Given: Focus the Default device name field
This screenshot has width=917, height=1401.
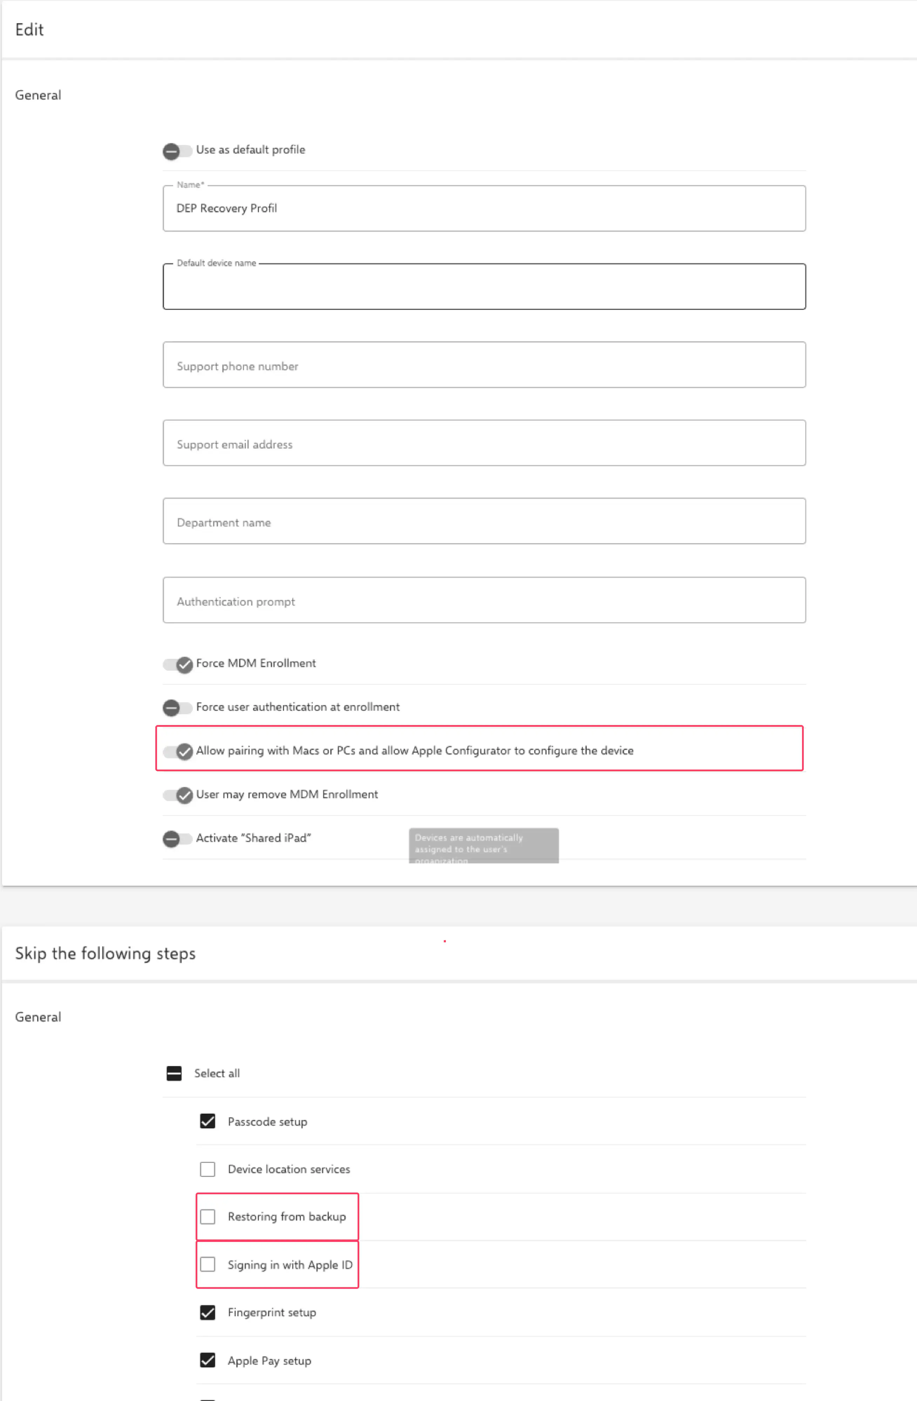Looking at the screenshot, I should (483, 287).
